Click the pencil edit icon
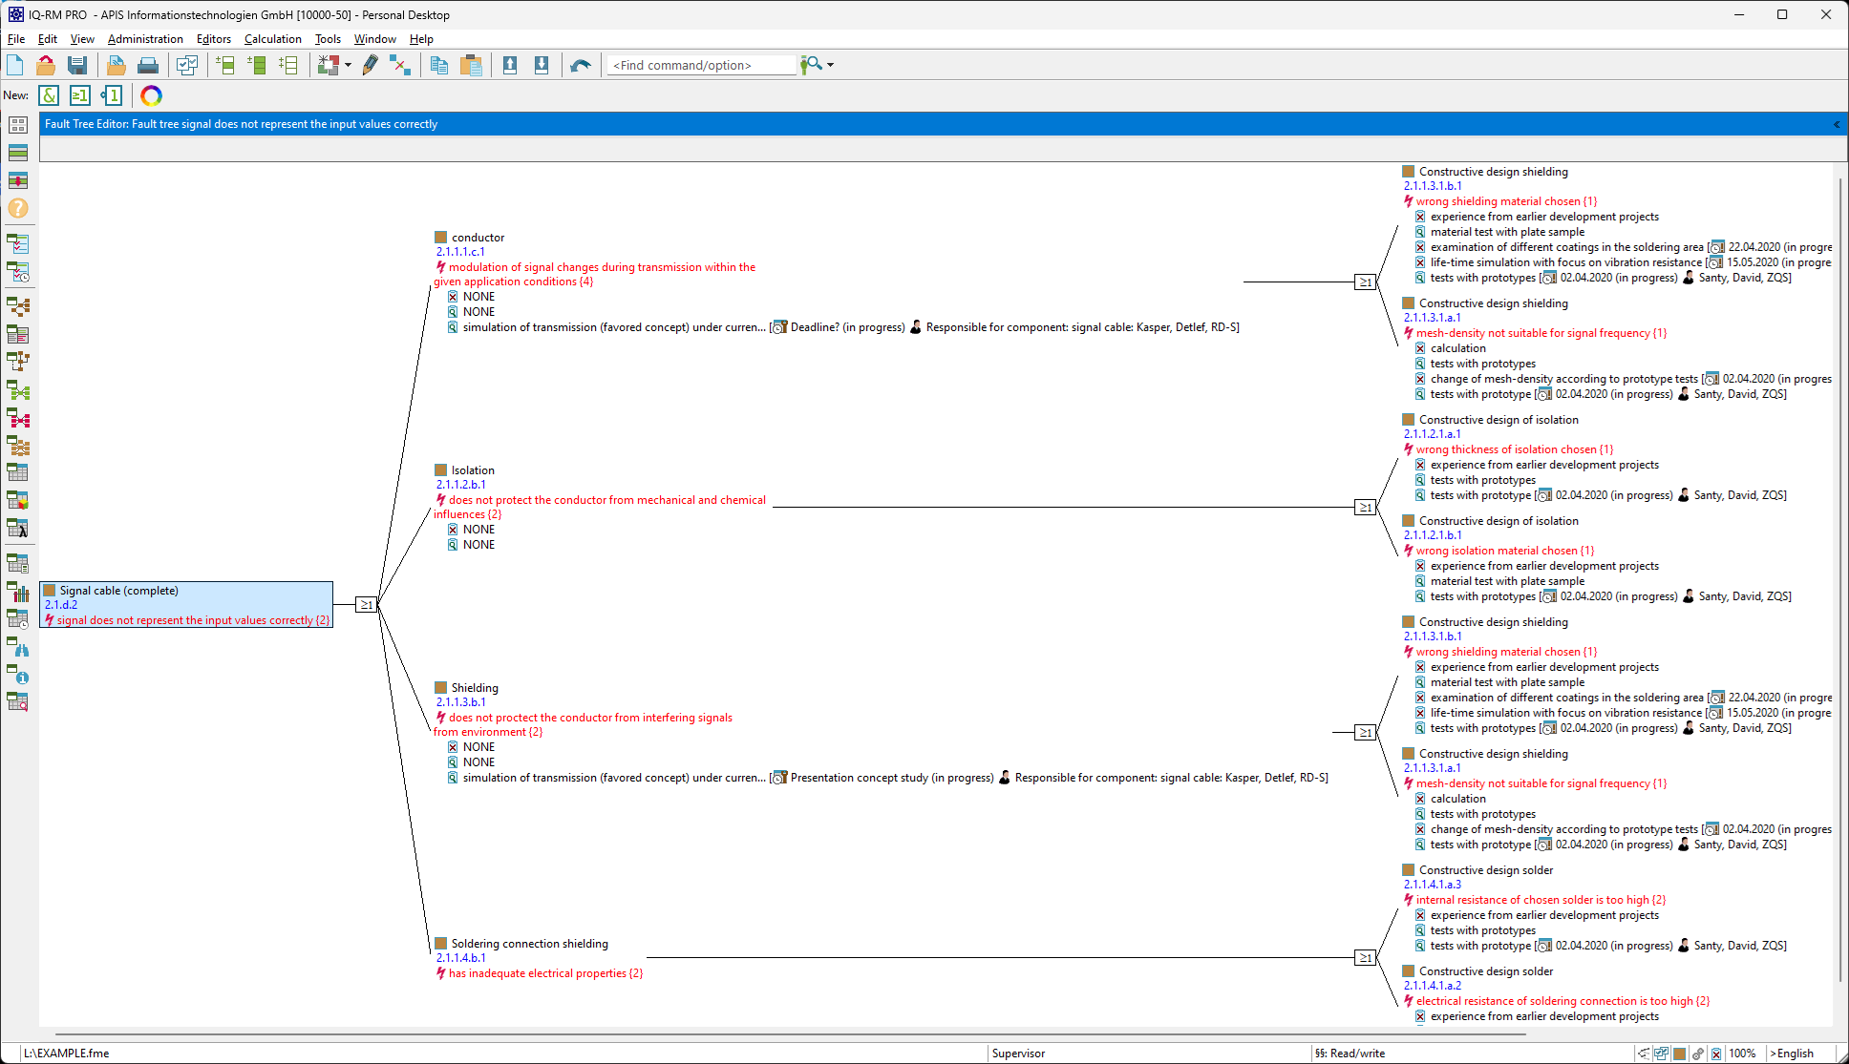 coord(371,65)
